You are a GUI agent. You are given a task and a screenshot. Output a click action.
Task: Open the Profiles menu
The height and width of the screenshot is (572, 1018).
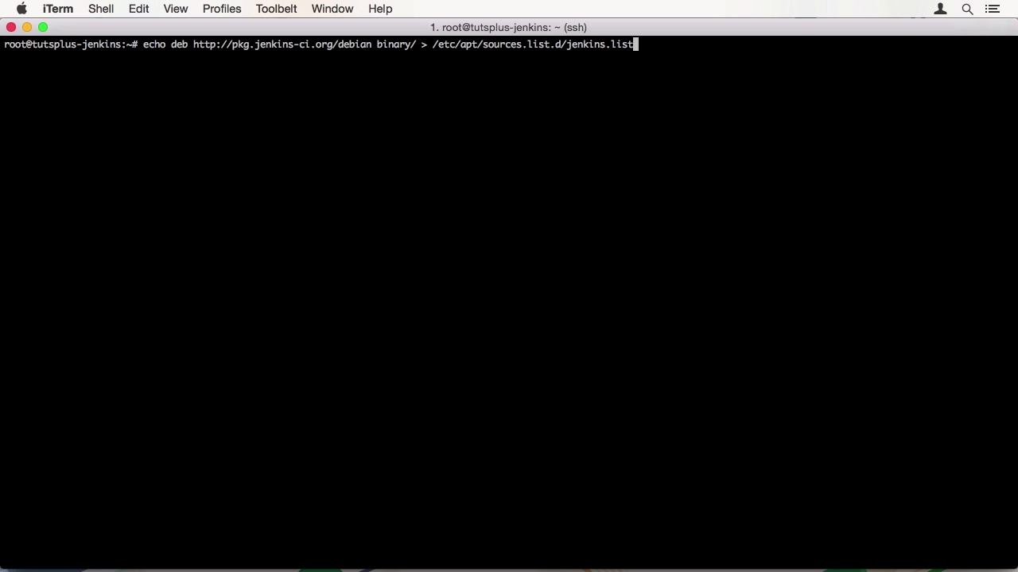pos(222,9)
